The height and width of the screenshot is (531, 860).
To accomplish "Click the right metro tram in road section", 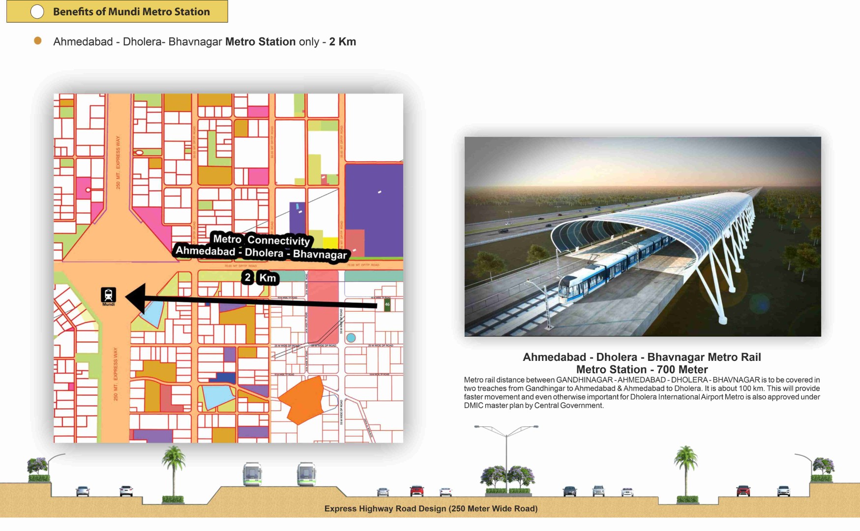I will click(306, 474).
